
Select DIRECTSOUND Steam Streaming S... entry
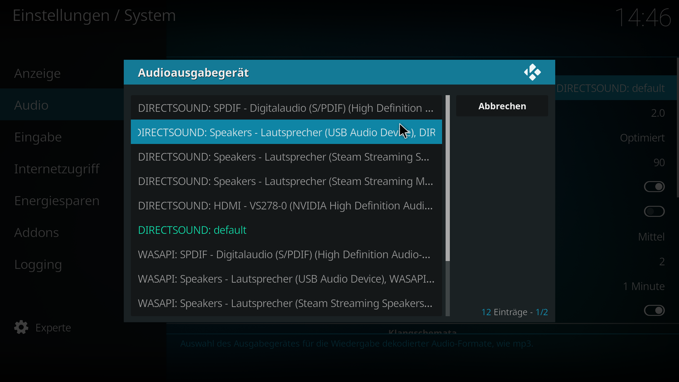tap(286, 156)
